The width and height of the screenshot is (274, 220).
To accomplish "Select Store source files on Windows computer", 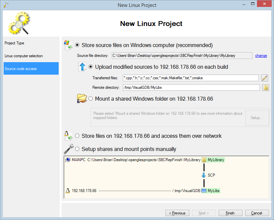I will click(x=77, y=45).
